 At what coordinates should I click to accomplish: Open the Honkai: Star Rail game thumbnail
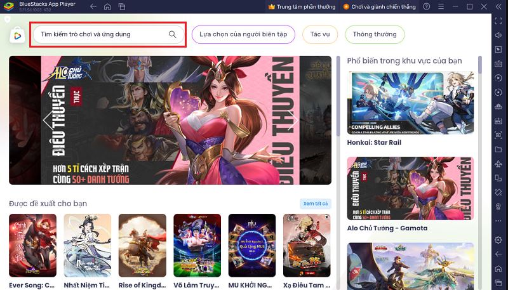point(410,103)
